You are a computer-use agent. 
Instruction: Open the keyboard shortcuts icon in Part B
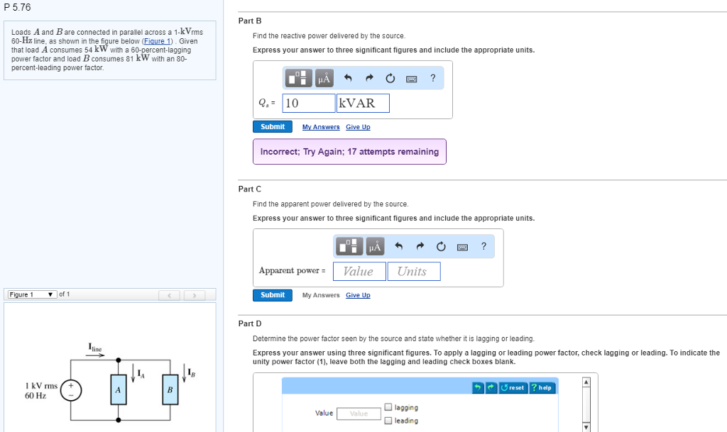coord(412,78)
